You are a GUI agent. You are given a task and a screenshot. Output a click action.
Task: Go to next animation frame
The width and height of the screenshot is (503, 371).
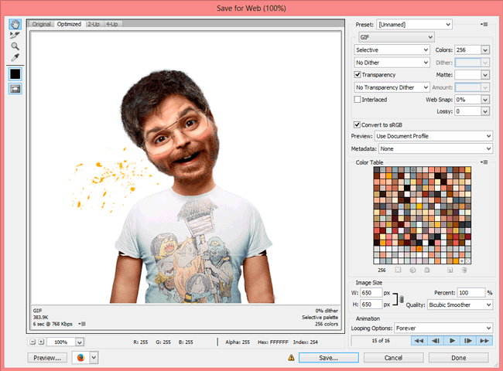[x=468, y=341]
